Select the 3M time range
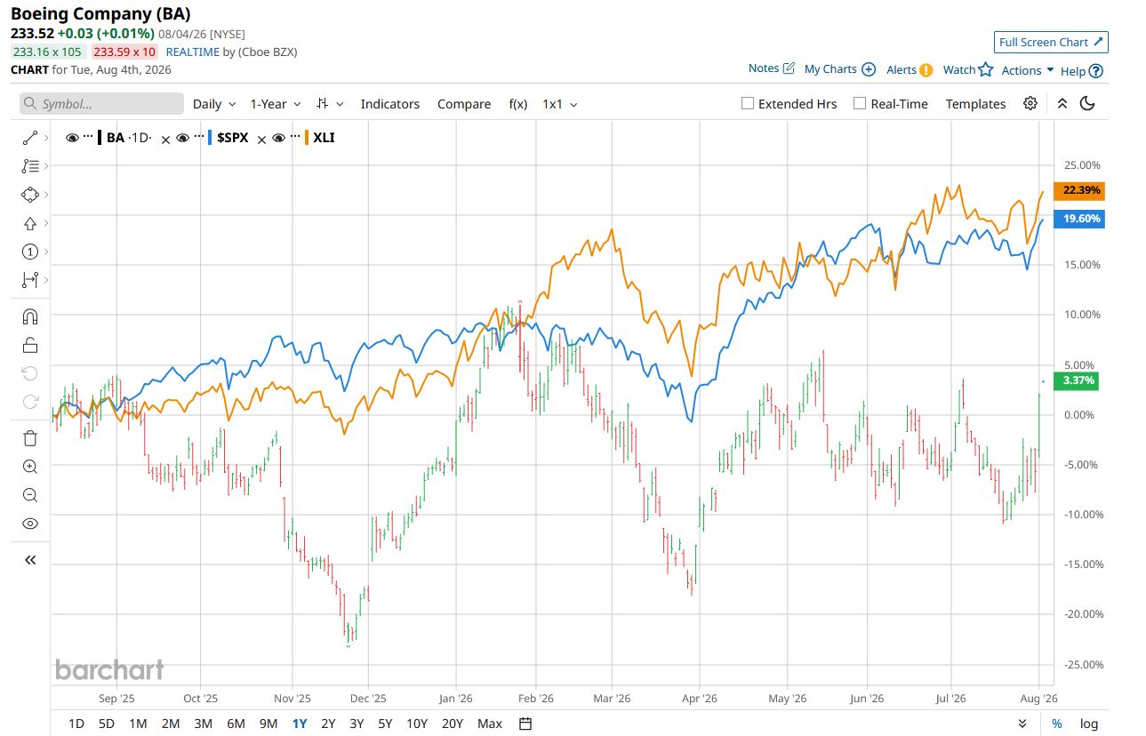The width and height of the screenshot is (1146, 736). tap(203, 724)
